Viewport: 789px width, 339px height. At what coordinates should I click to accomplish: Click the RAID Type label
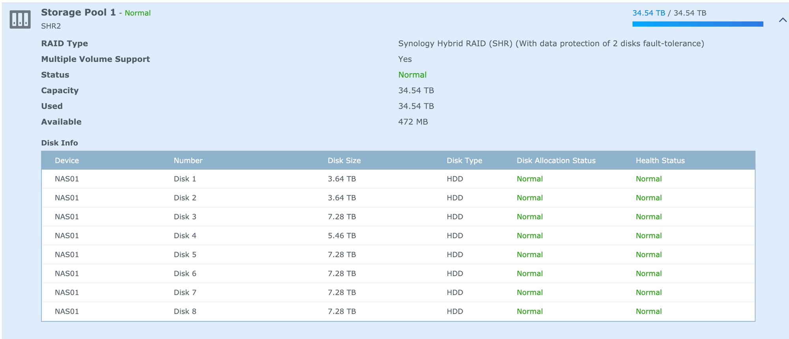point(65,44)
